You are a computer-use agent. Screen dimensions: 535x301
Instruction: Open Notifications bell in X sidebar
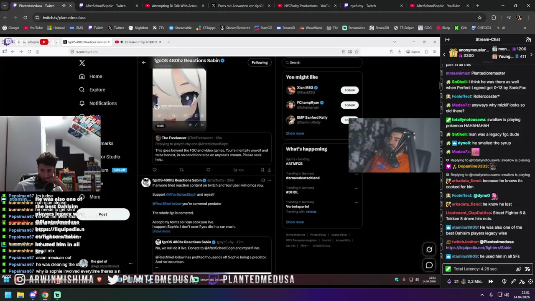(82, 103)
